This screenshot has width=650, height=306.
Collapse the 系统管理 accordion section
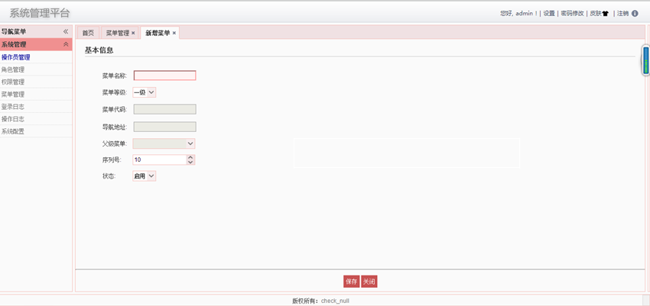[66, 44]
